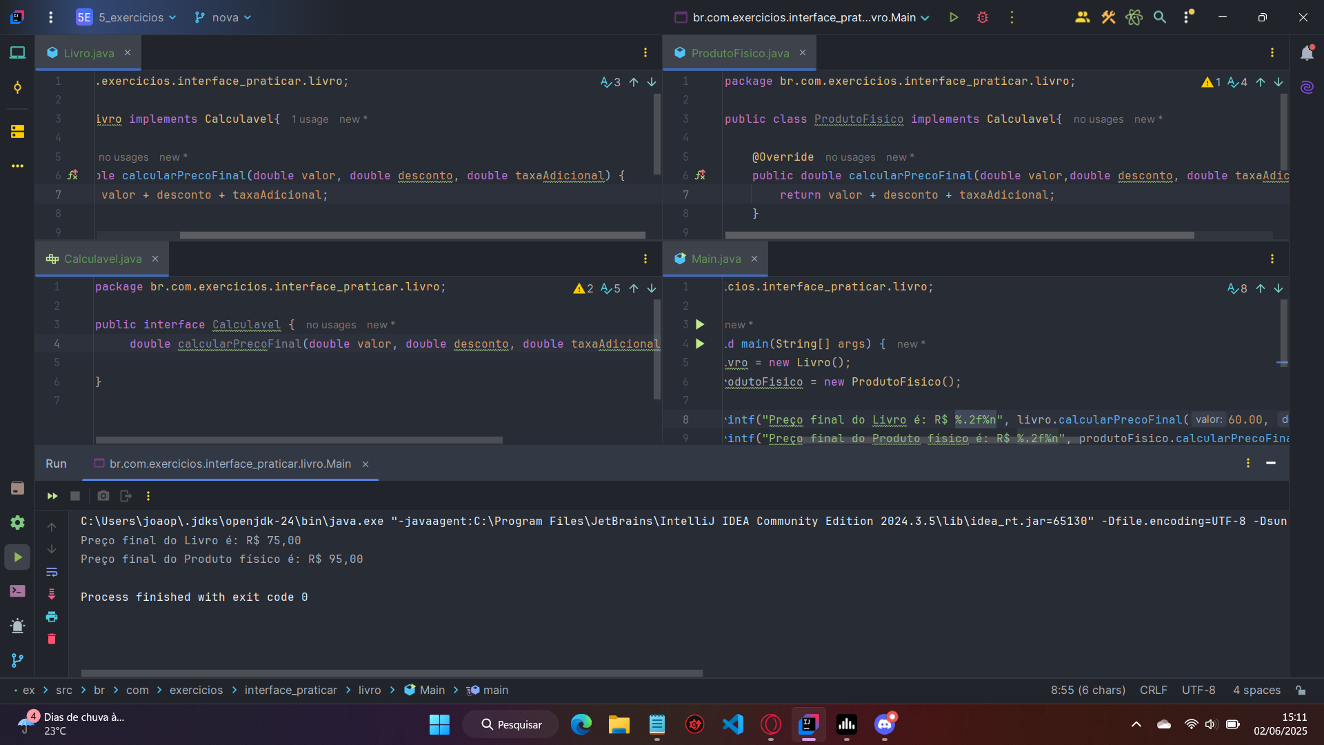The image size is (1324, 745).
Task: Rerun the Main program
Action: (x=52, y=496)
